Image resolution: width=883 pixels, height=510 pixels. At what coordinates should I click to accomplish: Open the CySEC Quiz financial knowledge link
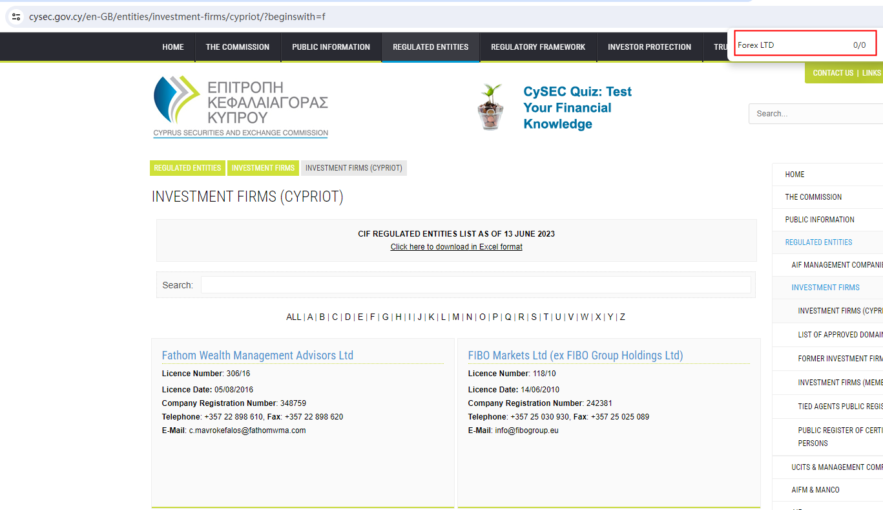click(x=577, y=108)
